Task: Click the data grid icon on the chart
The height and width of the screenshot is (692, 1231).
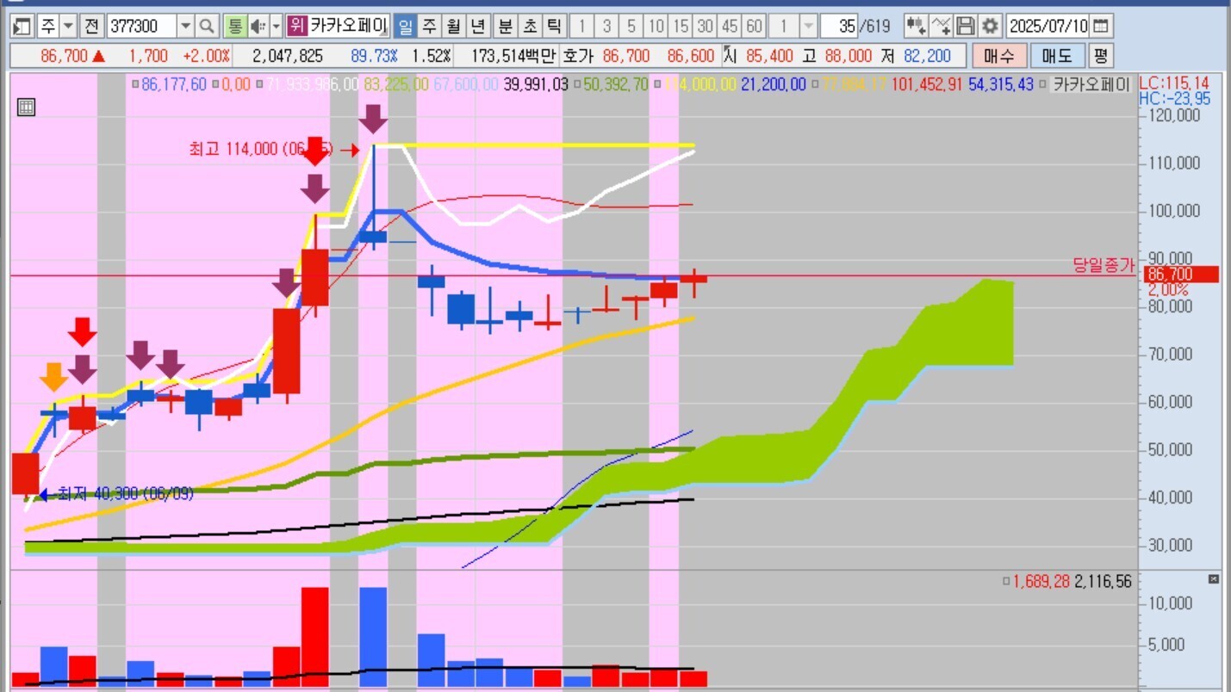Action: pyautogui.click(x=26, y=108)
